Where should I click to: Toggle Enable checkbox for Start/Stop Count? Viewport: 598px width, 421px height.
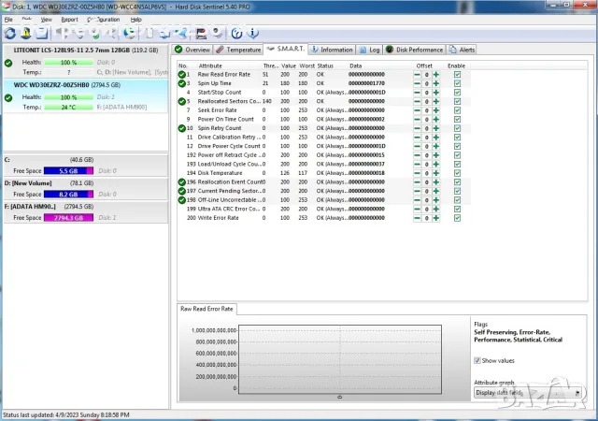457,93
